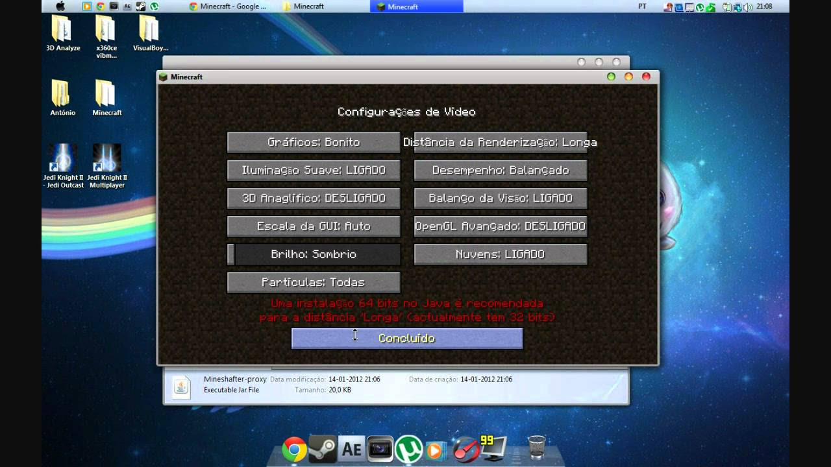Toggle 3D Anaglífico DESLIGADO setting

314,198
